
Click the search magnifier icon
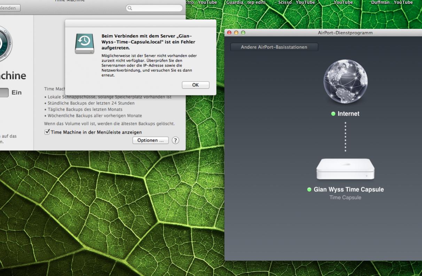130,8
